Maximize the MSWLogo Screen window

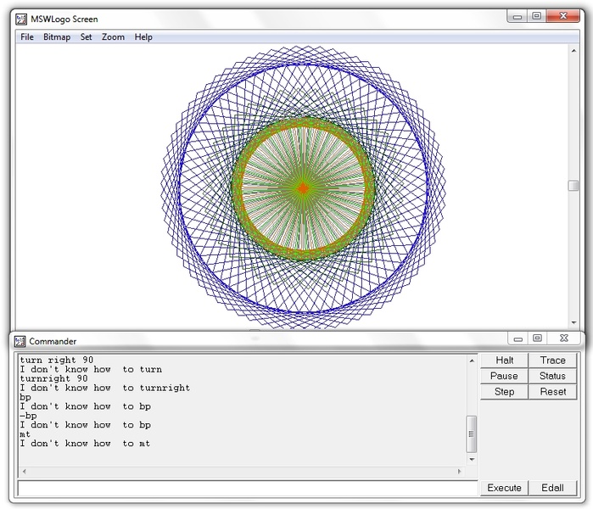coord(537,16)
